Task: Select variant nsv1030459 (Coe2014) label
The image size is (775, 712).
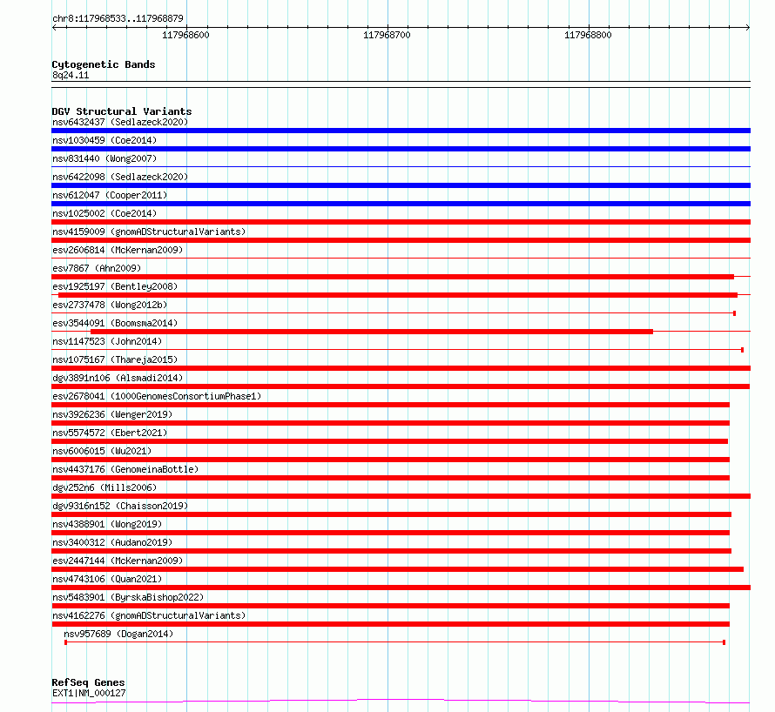Action: pos(104,140)
